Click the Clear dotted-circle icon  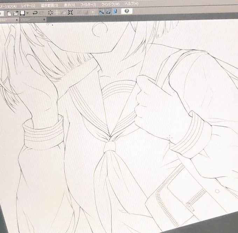point(50,13)
